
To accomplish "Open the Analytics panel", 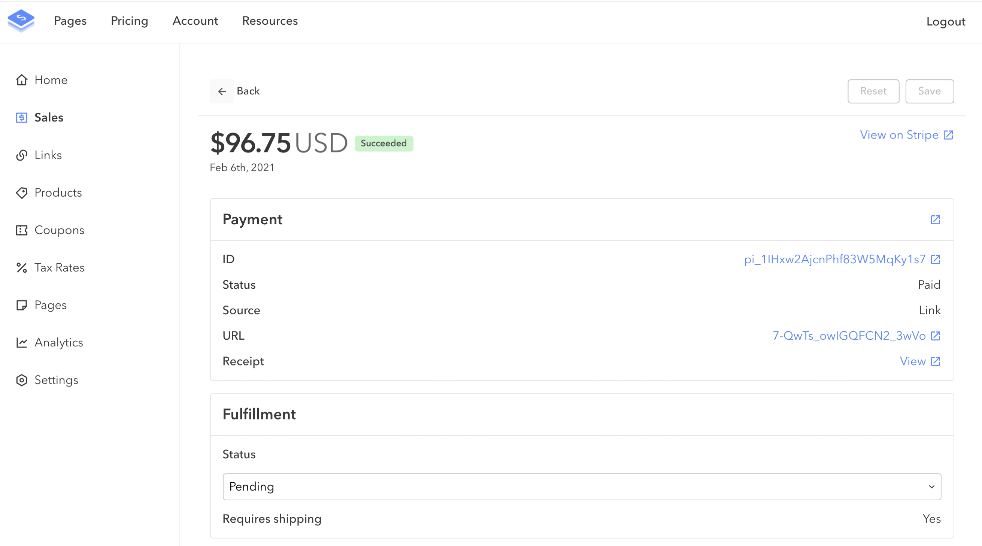I will coord(59,342).
